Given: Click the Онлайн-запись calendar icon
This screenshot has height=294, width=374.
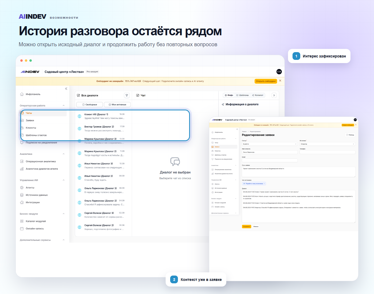Looking at the screenshot, I should click(x=22, y=229).
